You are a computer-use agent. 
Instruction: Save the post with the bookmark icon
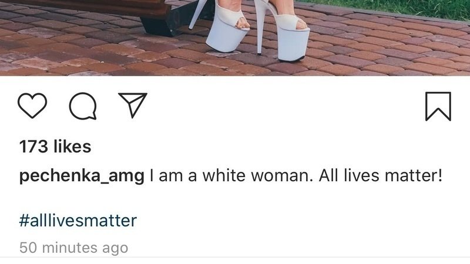pos(438,106)
